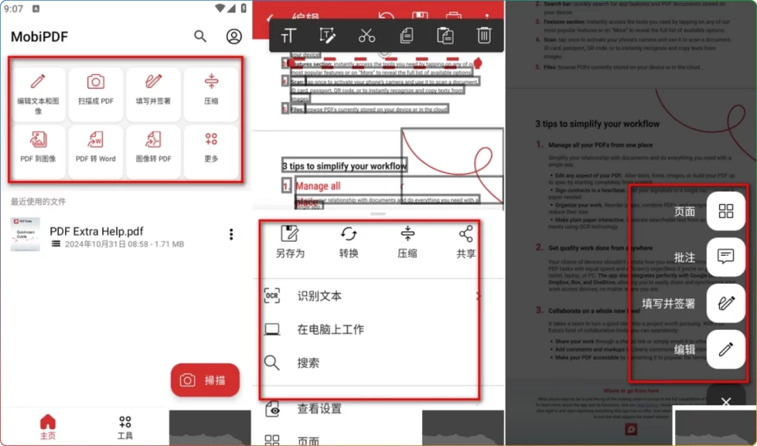Image resolution: width=757 pixels, height=446 pixels.
Task: Open the Edit (编辑) pencil icon
Action: tap(725, 350)
